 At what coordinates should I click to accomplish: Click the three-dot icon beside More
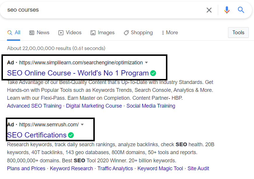point(163,33)
